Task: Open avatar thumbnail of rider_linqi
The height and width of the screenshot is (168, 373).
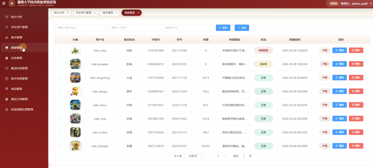Action: click(75, 118)
